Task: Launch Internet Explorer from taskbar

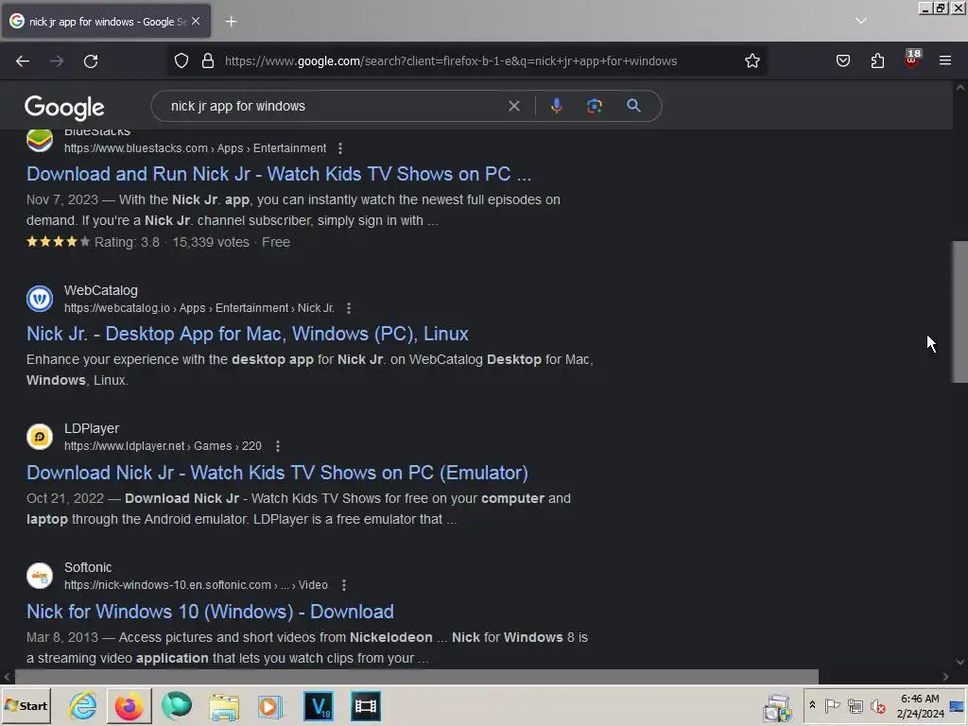Action: coord(83,705)
